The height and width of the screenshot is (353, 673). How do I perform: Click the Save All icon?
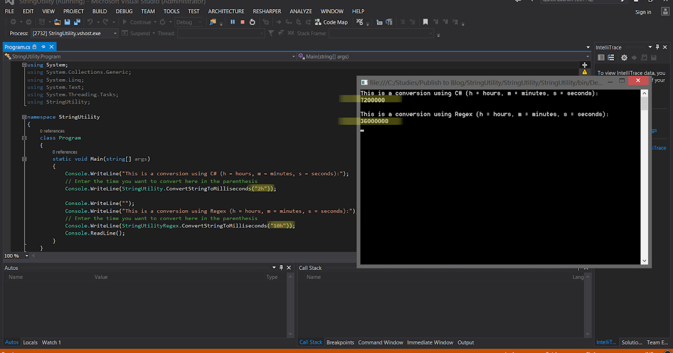coord(76,22)
